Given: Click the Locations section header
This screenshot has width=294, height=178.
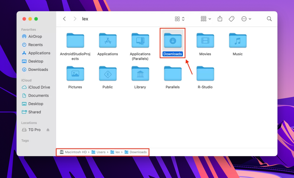Looking at the screenshot, I should click(29, 123).
